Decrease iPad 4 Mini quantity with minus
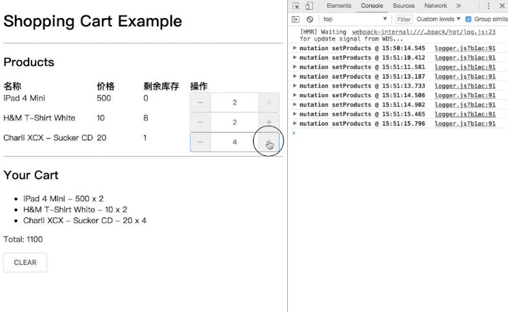The image size is (508, 312). tap(201, 102)
